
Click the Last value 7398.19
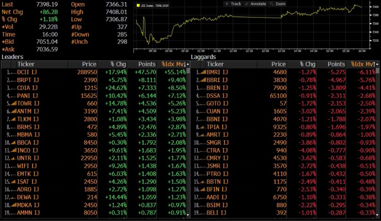click(x=47, y=4)
